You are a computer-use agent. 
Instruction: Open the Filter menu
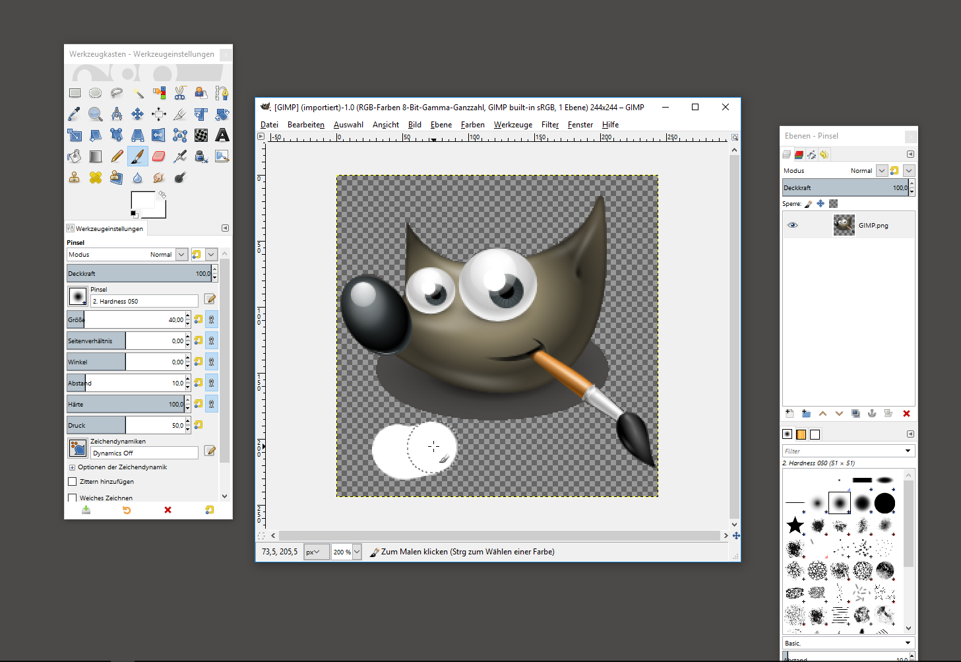click(550, 125)
